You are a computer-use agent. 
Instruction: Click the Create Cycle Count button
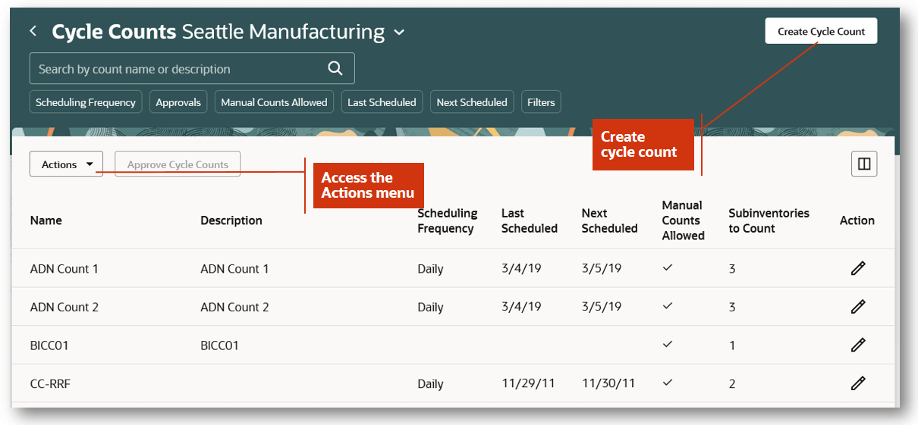coord(821,31)
